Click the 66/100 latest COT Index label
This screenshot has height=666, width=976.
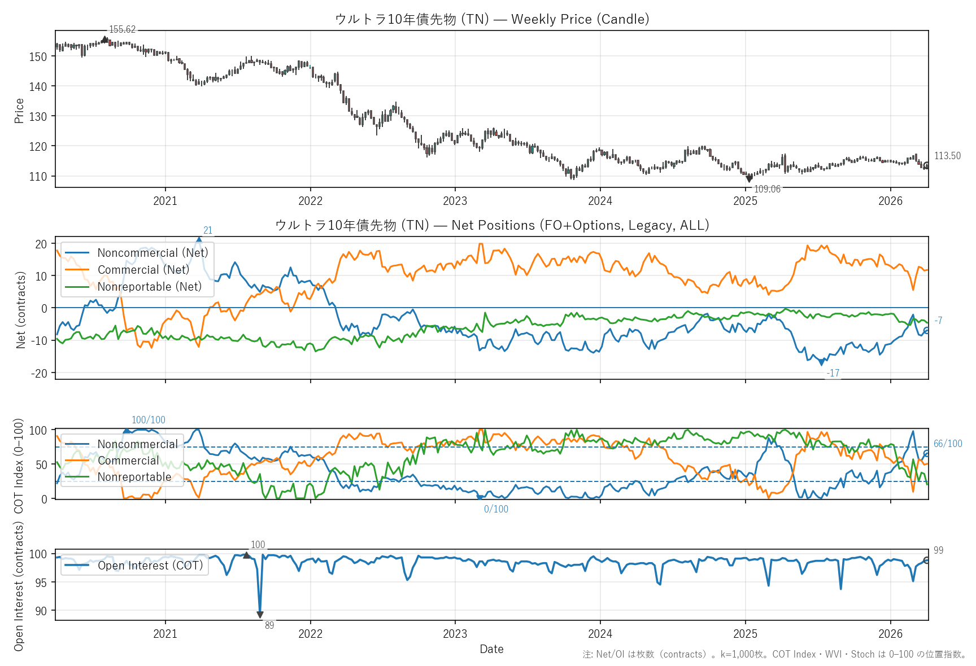(x=947, y=444)
